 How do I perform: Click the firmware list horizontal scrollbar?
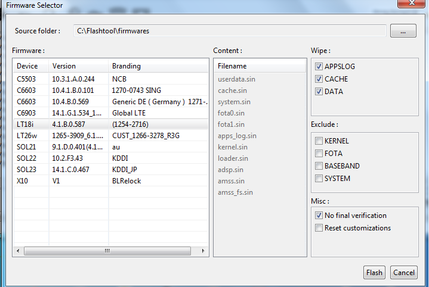pos(107,251)
